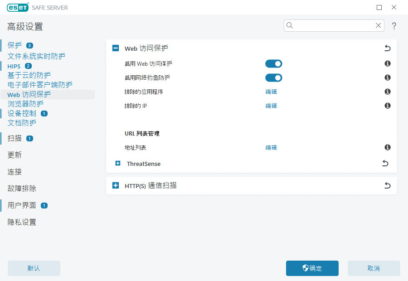Collapse the Web 访问保护 section
Screen dimensions: 408x281
point(116,48)
